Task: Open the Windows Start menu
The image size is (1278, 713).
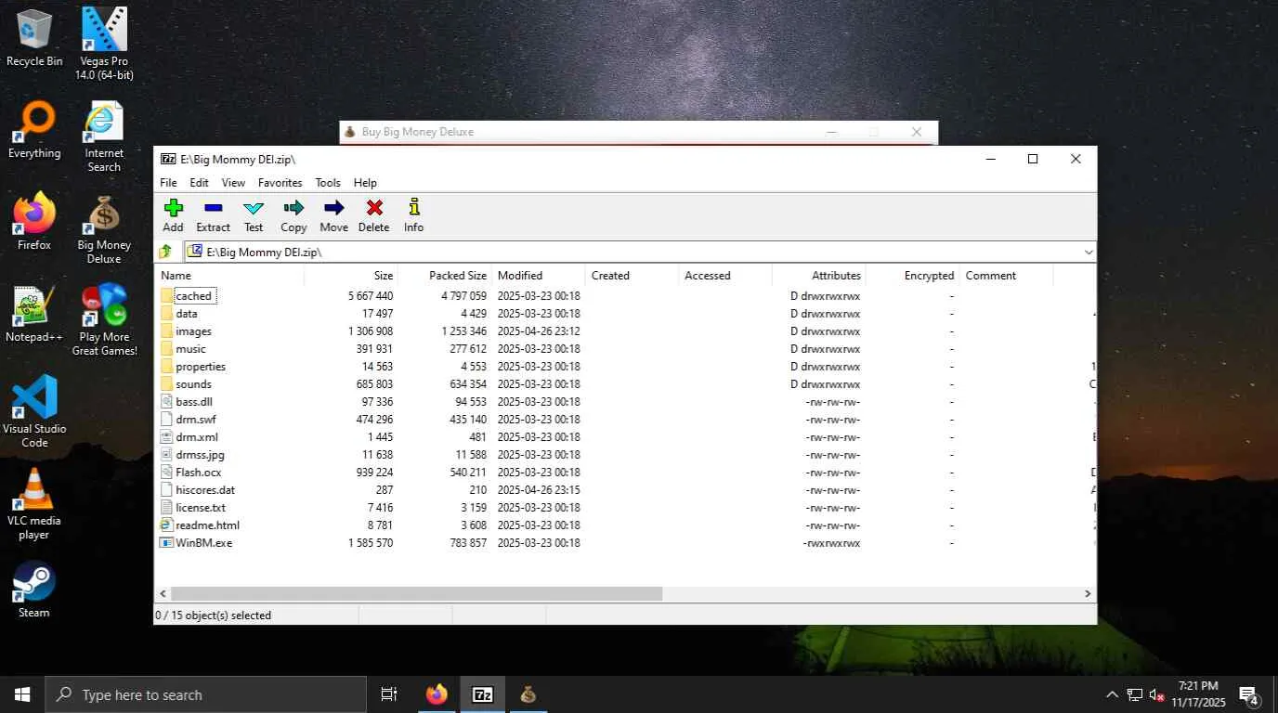Action: point(22,694)
